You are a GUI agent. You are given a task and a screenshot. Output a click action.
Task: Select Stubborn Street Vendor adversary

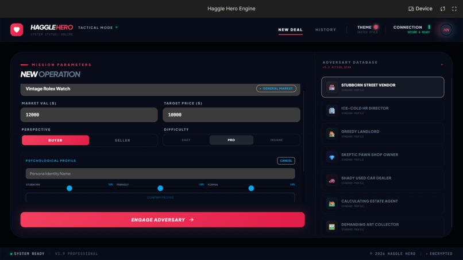coord(383,87)
